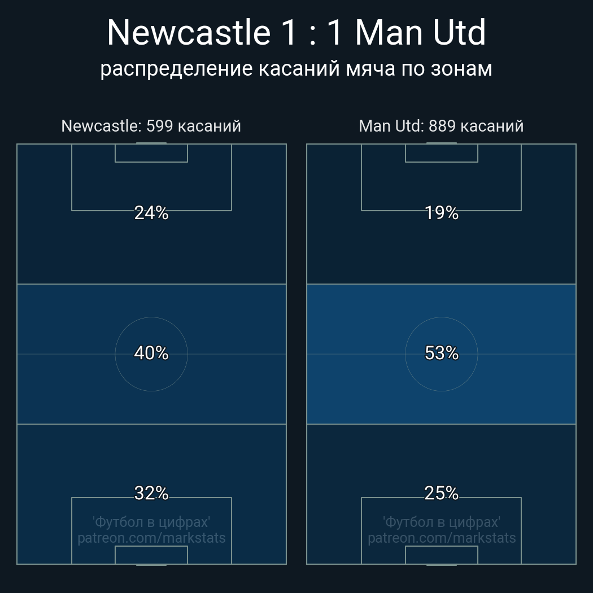Click Man Utd's 53% middle third value
593x593 pixels.
(x=441, y=353)
